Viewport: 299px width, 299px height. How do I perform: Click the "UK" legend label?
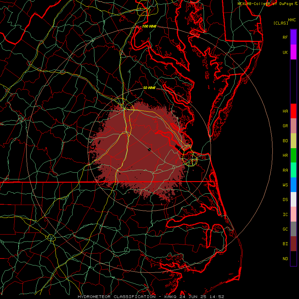pos(285,52)
